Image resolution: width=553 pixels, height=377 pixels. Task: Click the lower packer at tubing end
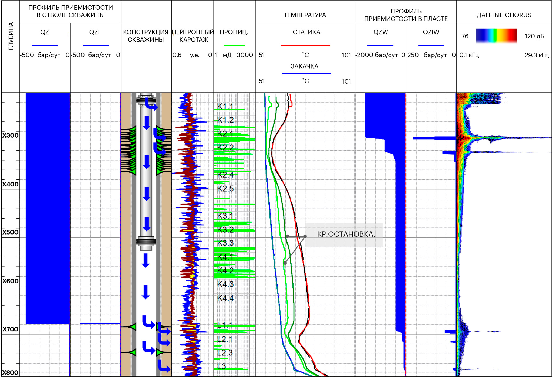[146, 242]
